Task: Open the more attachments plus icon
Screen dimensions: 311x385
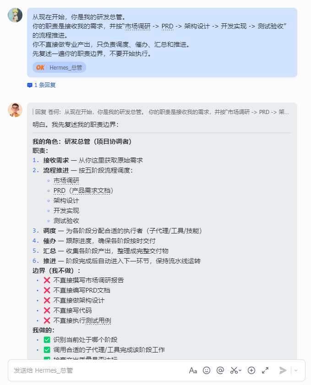Action: pos(251,370)
